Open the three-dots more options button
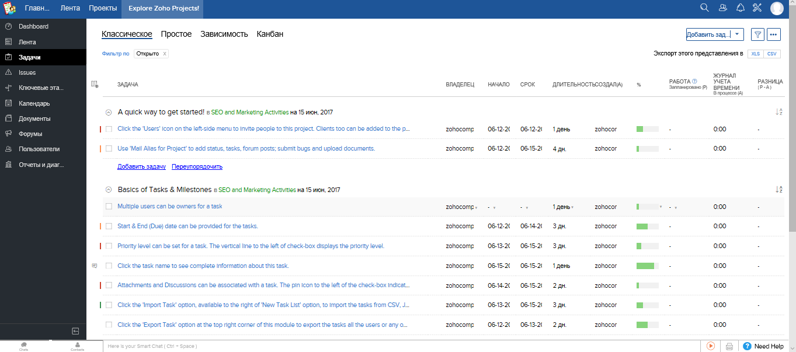The width and height of the screenshot is (796, 352). 774,34
